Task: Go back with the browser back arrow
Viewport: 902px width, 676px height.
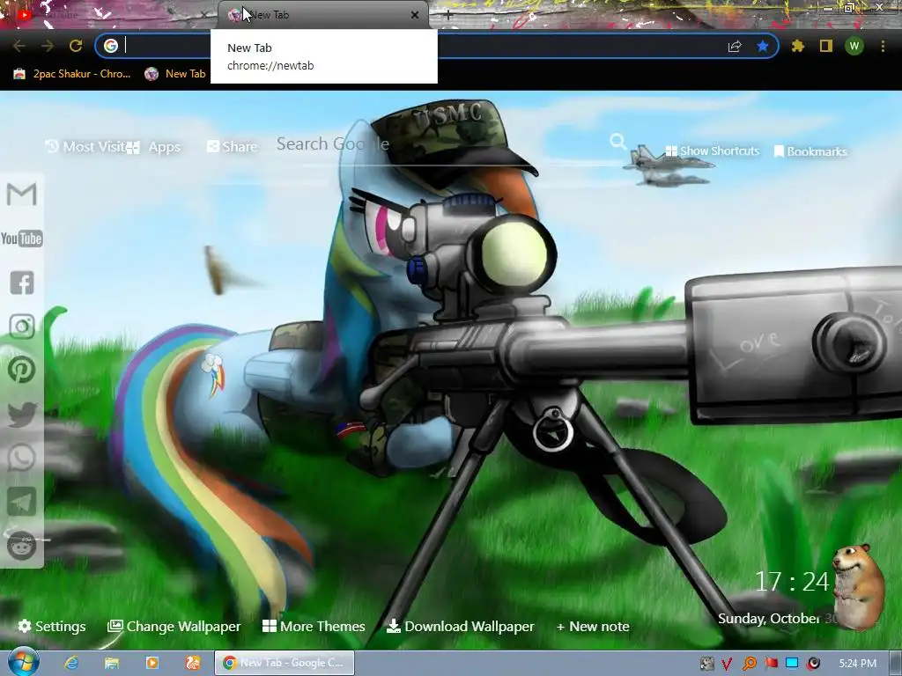Action: tap(19, 46)
